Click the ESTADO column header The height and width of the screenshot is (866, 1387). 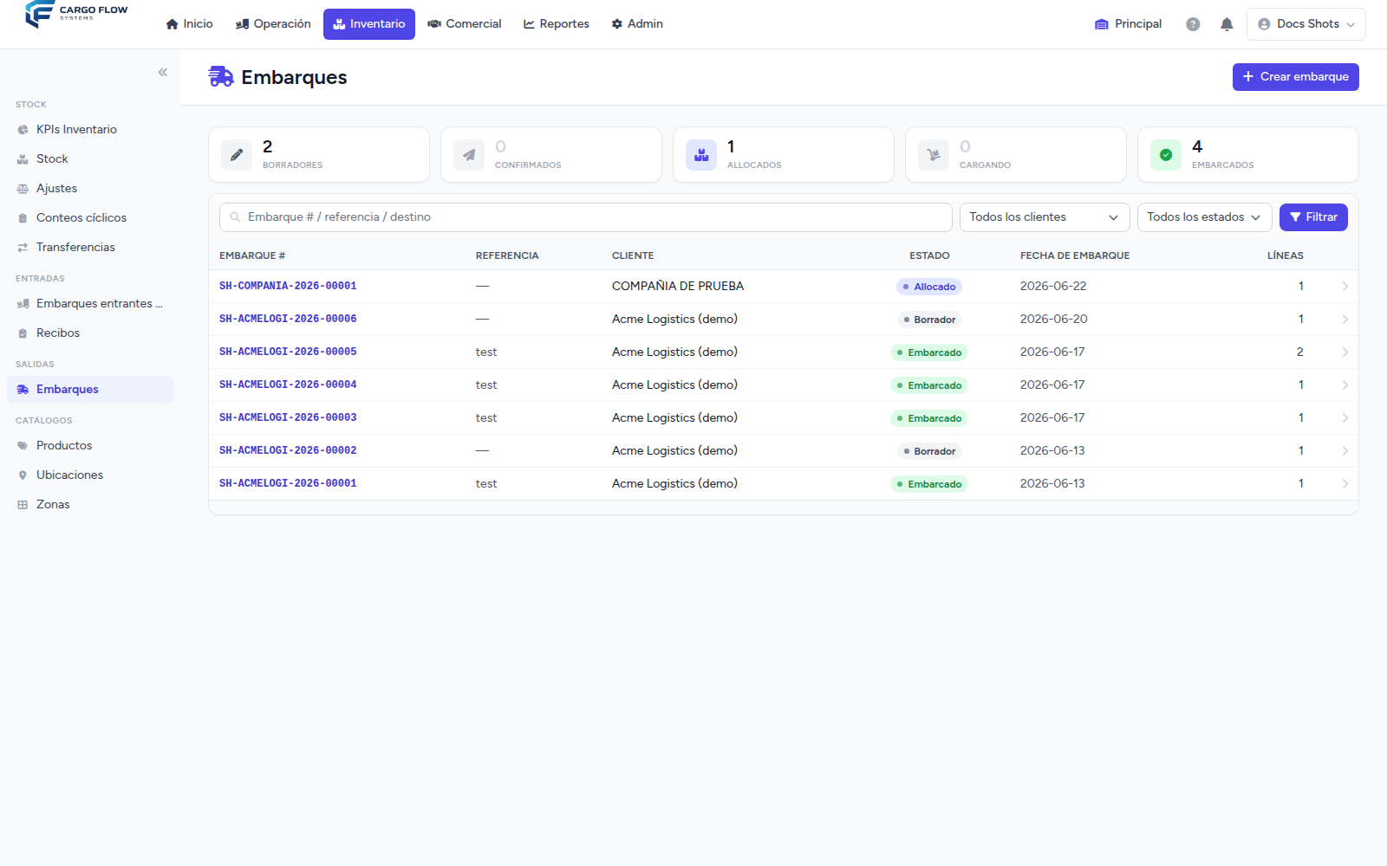[929, 255]
